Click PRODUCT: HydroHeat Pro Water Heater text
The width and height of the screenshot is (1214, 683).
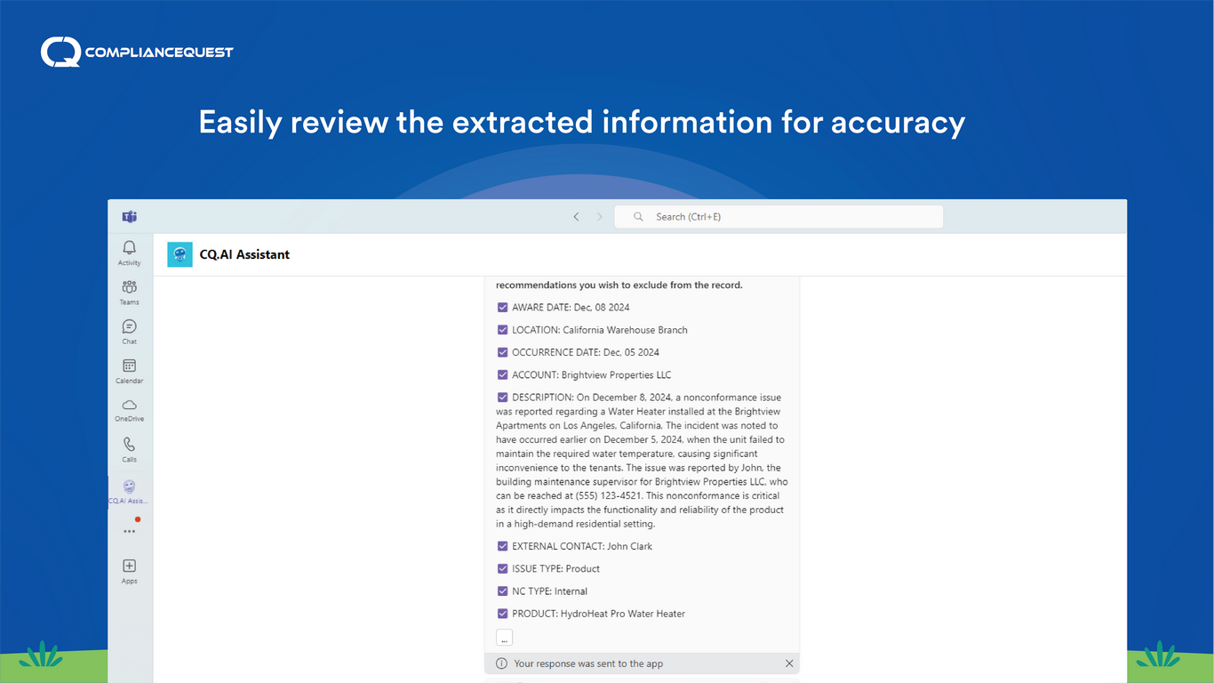click(x=599, y=614)
